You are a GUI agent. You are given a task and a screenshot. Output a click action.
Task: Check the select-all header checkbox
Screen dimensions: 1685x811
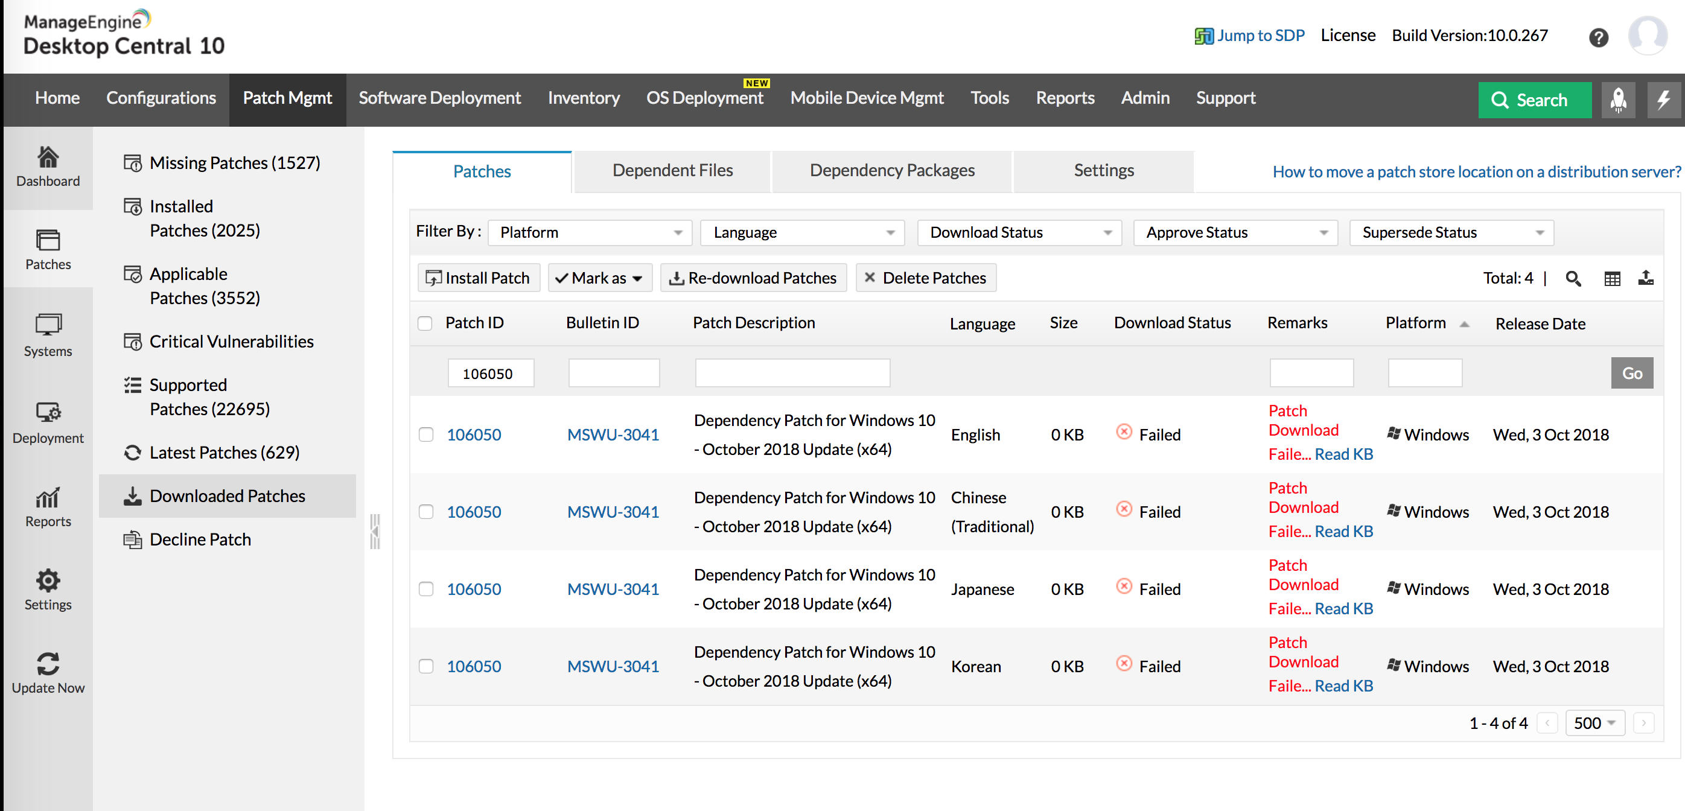point(425,323)
